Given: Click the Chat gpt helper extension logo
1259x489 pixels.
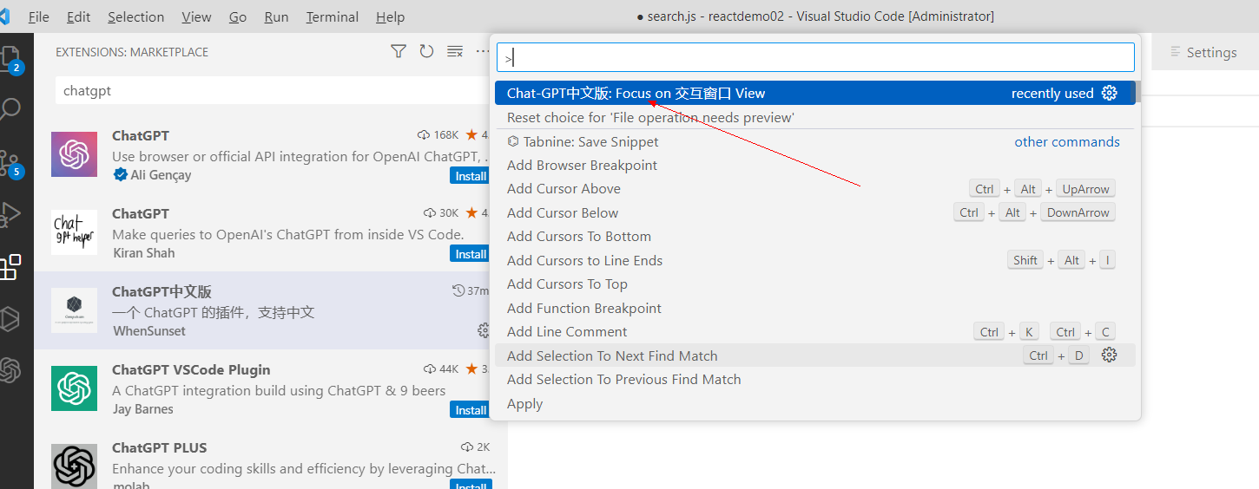Looking at the screenshot, I should point(74,232).
